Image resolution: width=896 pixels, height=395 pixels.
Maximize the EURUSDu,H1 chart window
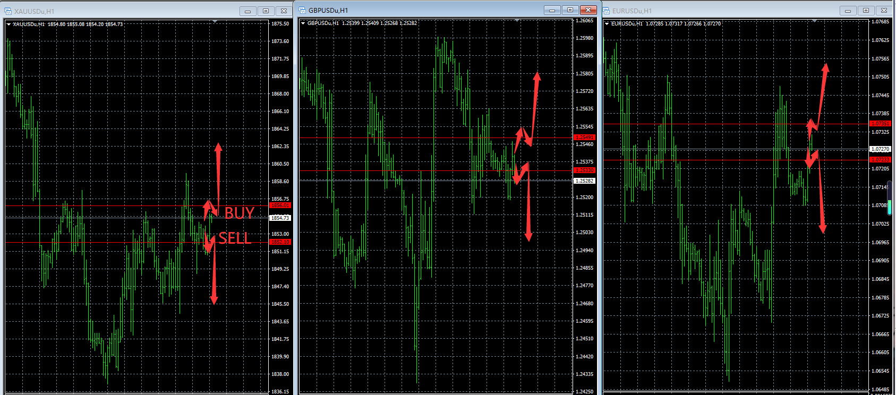point(866,11)
